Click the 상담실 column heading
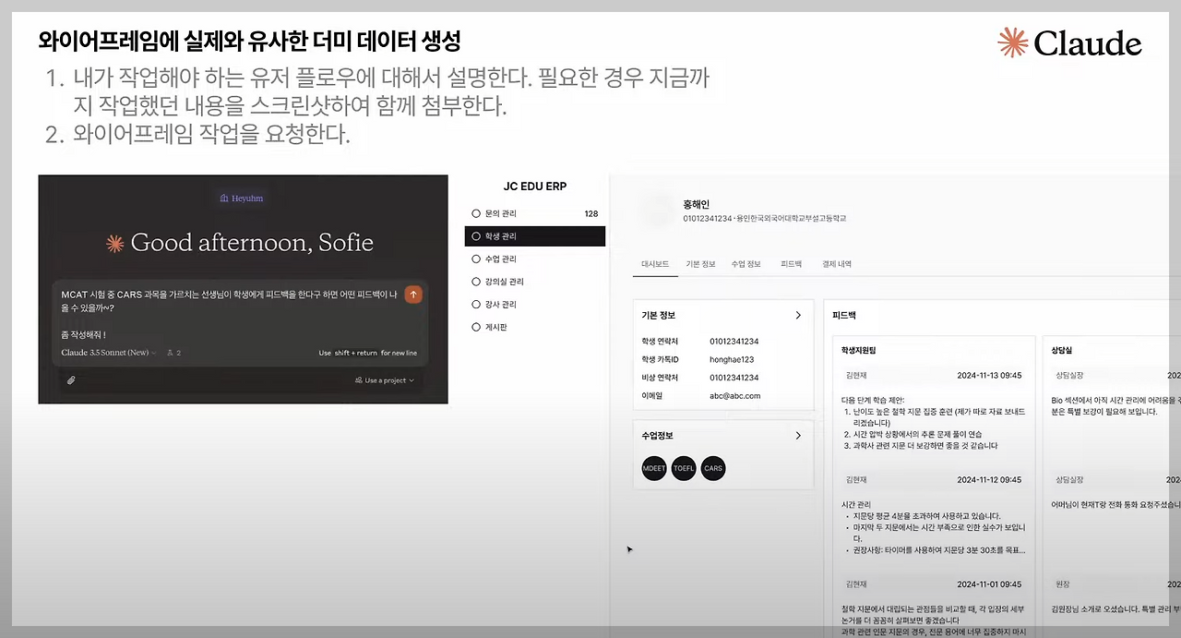This screenshot has height=638, width=1181. (x=1062, y=351)
